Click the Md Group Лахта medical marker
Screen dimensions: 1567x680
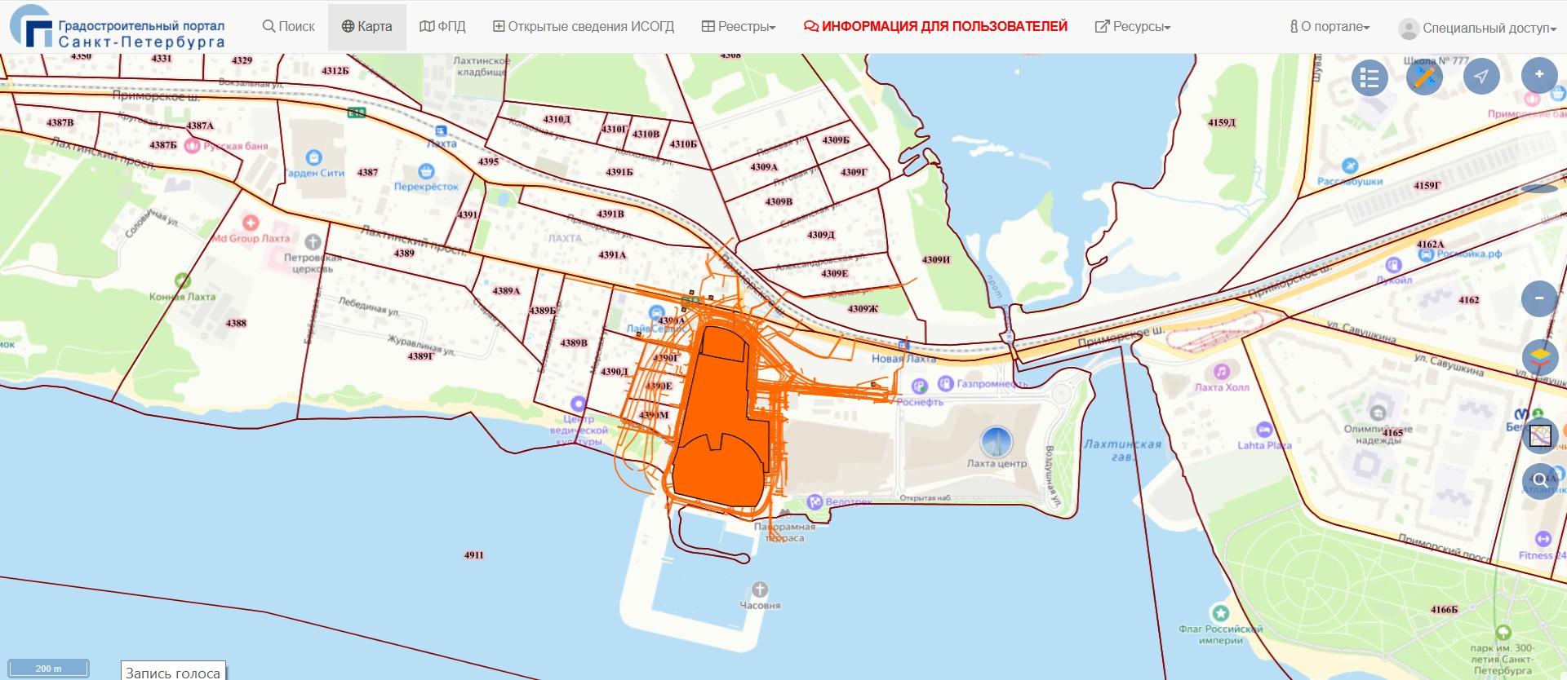[251, 223]
